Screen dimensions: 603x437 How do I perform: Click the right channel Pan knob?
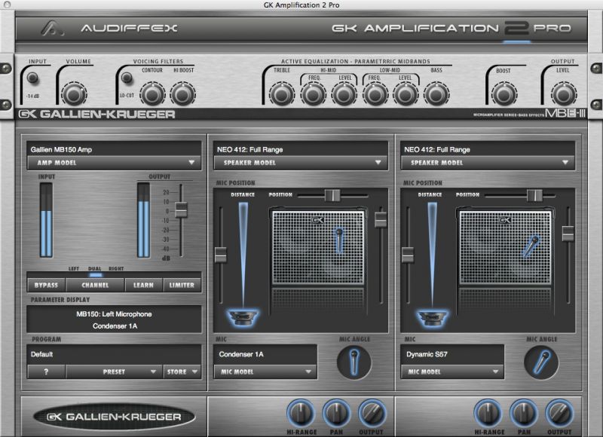524,413
